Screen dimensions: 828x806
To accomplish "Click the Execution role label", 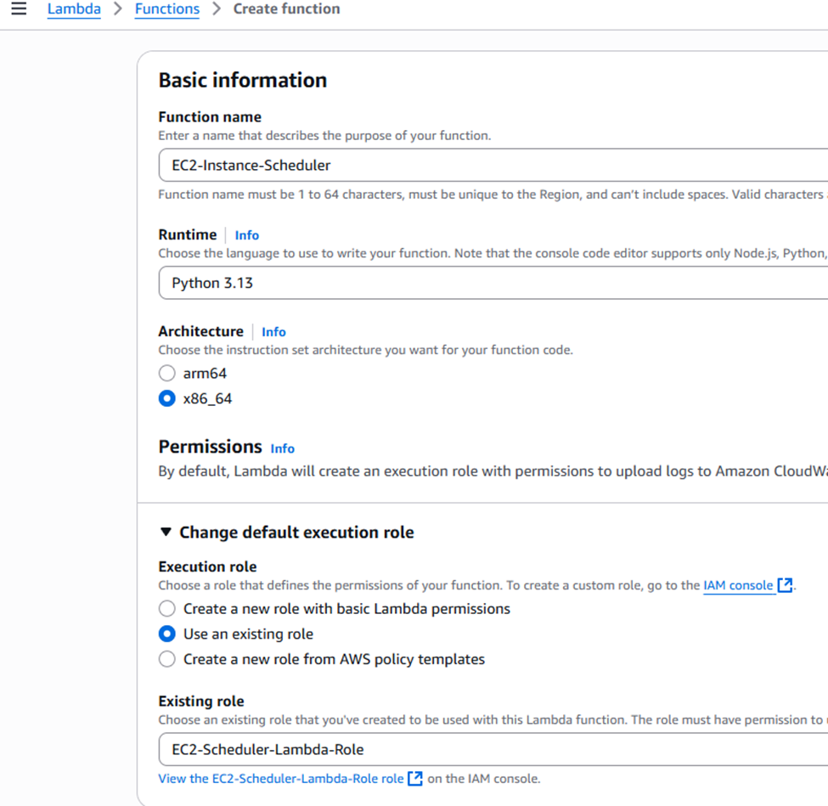I will click(207, 566).
